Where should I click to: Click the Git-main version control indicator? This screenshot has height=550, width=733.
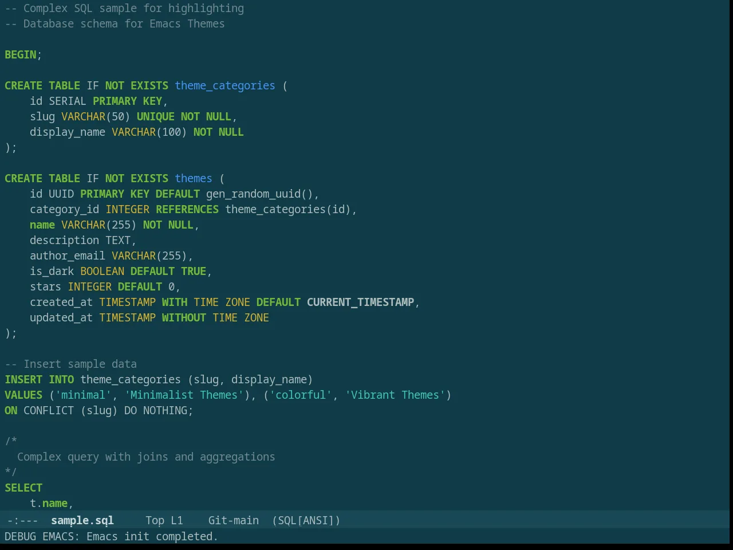click(233, 520)
